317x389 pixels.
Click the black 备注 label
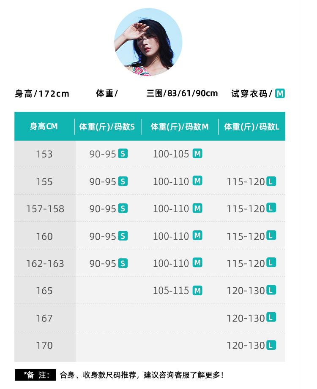(35, 375)
